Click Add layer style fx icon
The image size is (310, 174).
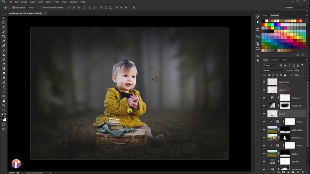pyautogui.click(x=279, y=172)
